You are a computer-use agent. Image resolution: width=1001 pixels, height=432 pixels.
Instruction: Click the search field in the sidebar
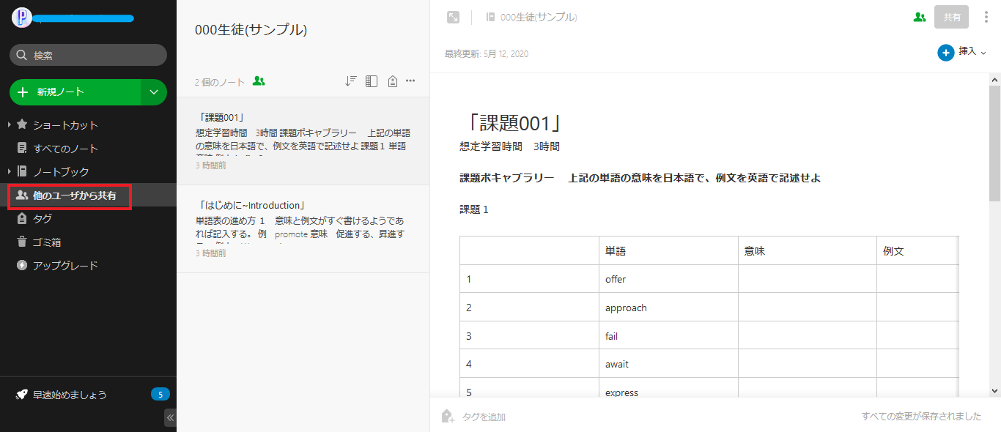(88, 55)
